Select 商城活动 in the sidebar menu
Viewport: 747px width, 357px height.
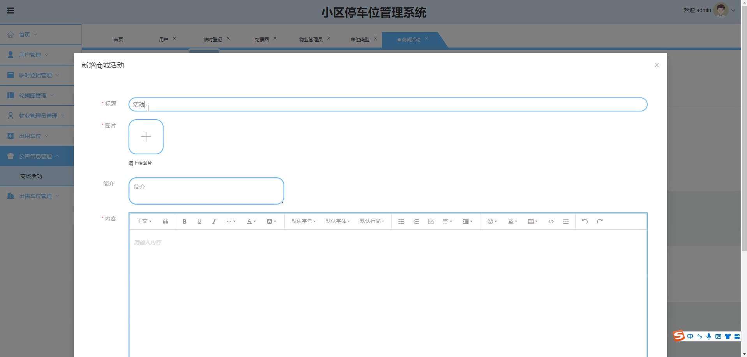[x=31, y=176]
